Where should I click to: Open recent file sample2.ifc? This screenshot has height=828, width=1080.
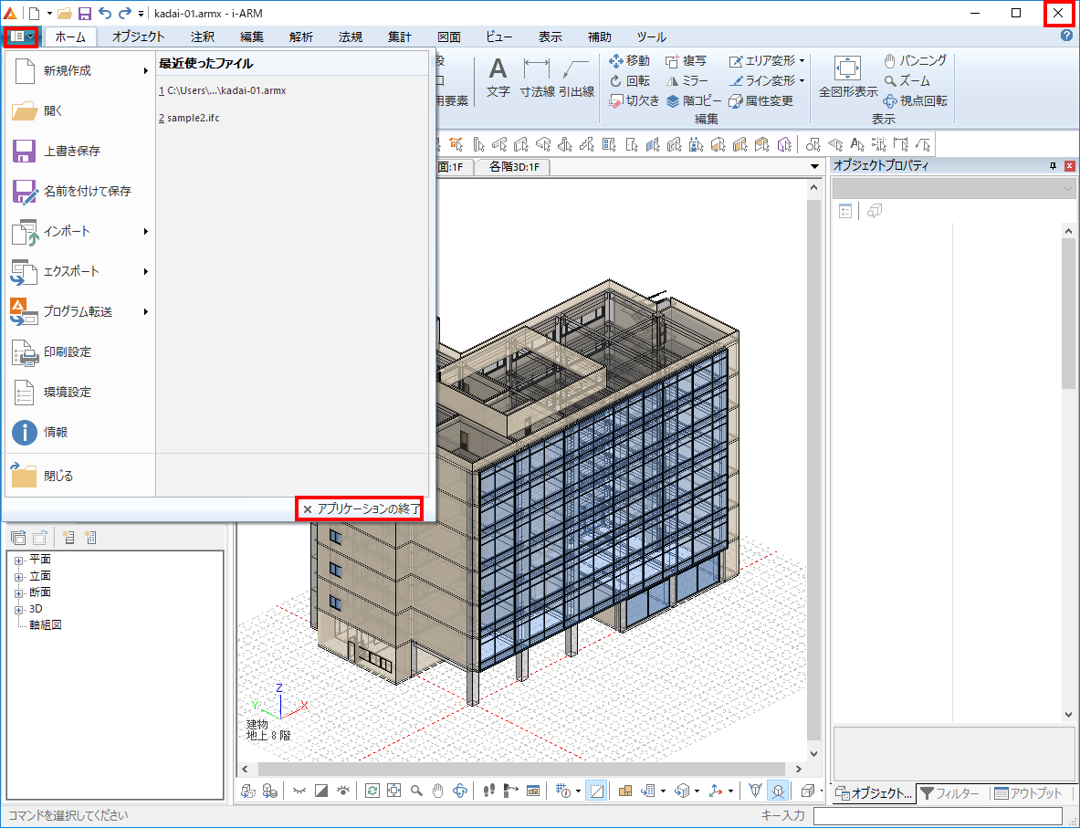pos(193,119)
